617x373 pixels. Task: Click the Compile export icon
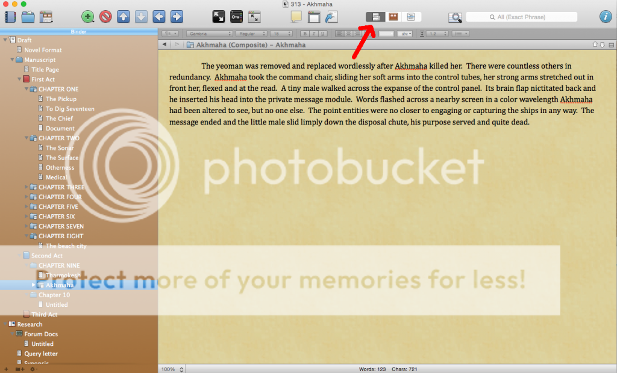coord(331,17)
